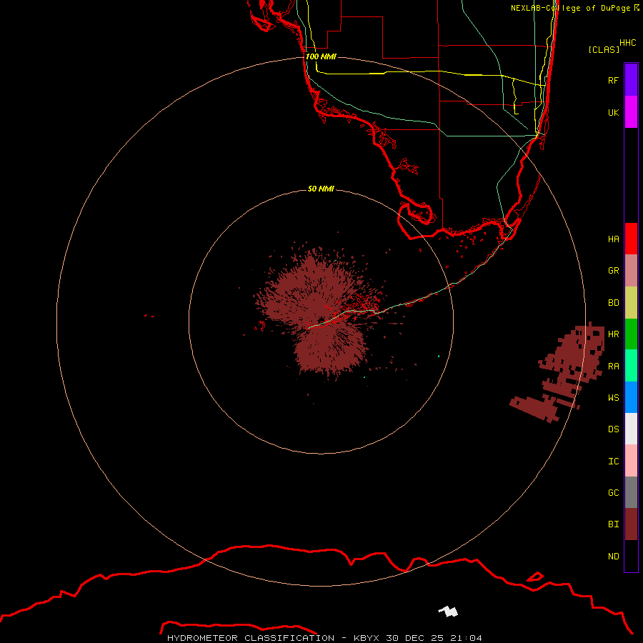
Task: Click the UK magenta legend swatch
Action: tap(631, 112)
